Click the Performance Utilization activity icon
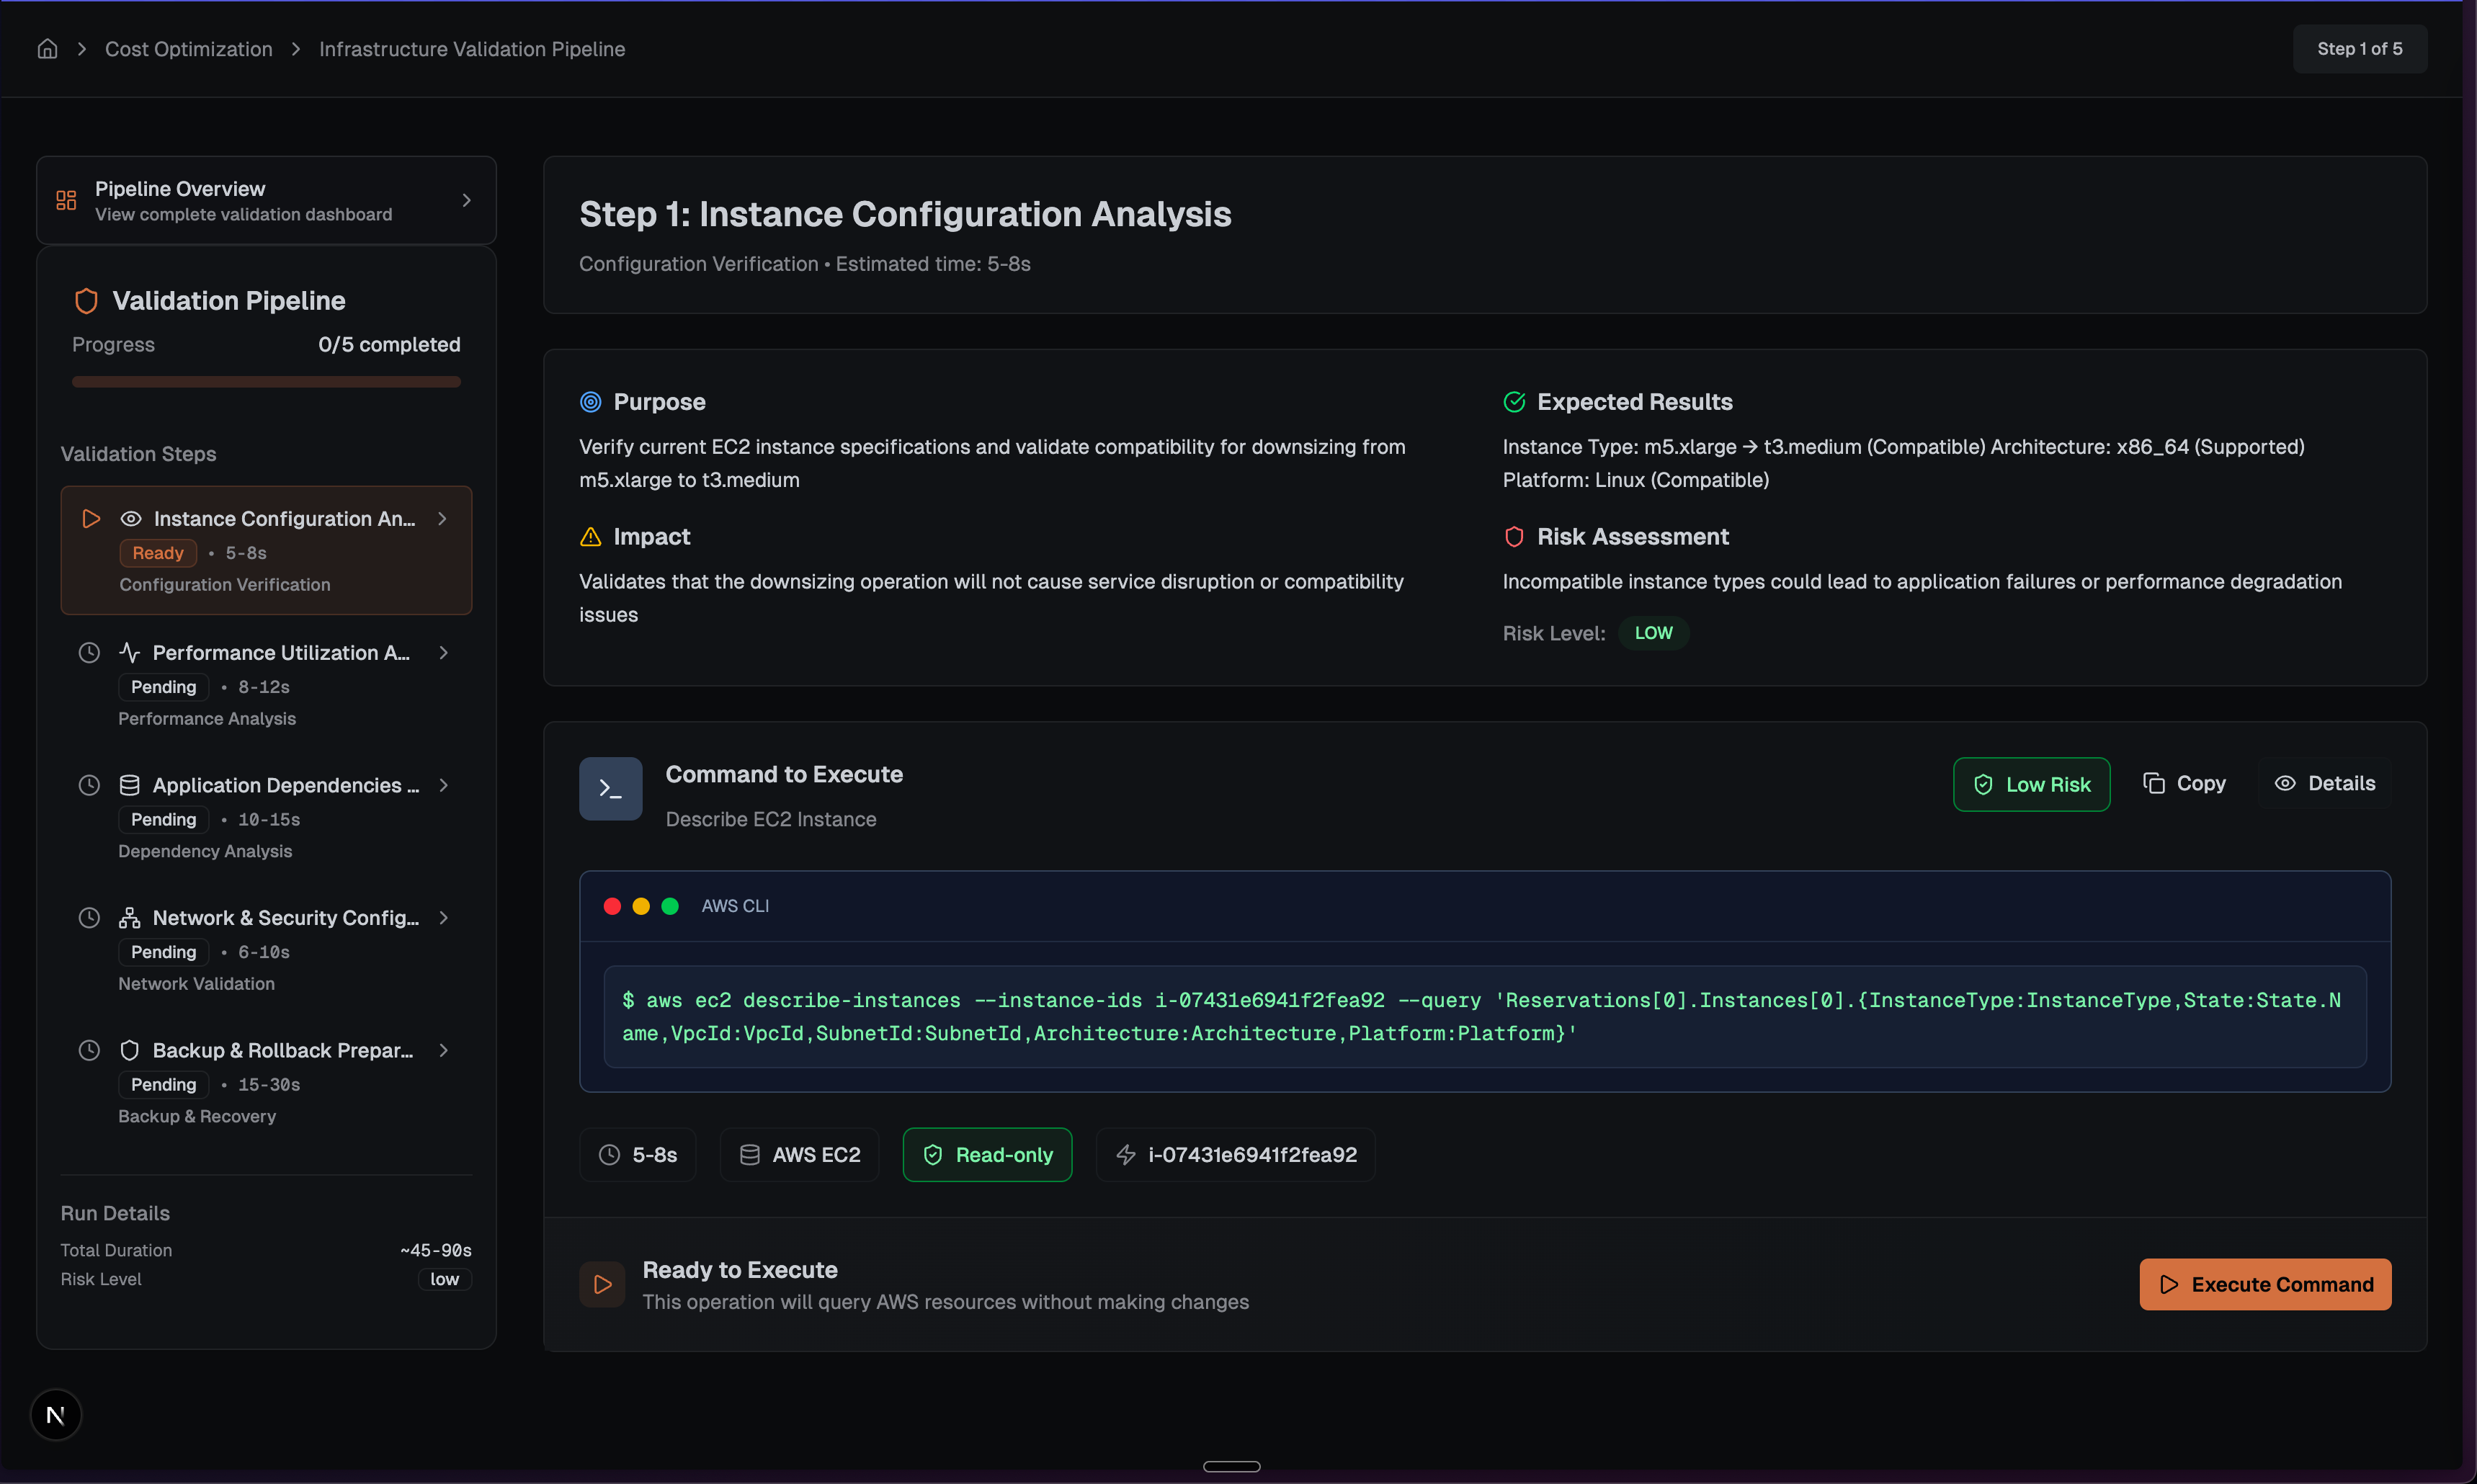 pos(129,653)
